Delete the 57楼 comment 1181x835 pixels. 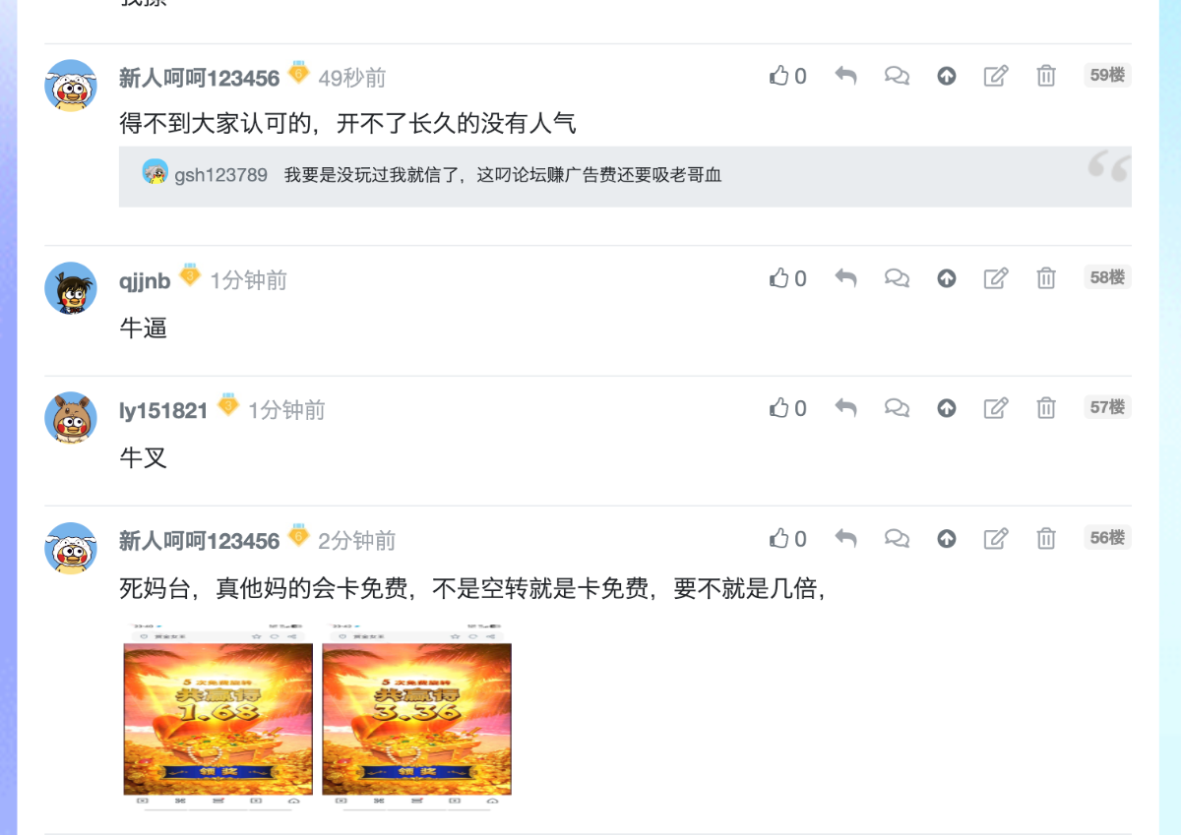point(1046,408)
